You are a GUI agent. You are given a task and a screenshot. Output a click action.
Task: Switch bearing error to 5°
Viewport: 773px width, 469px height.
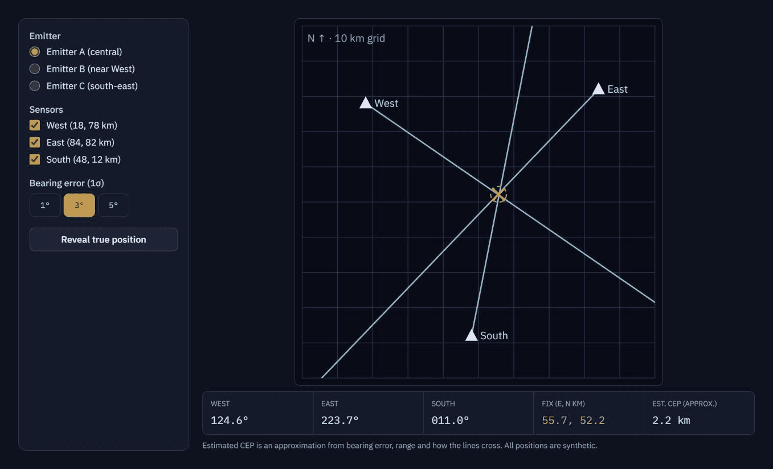click(x=113, y=205)
